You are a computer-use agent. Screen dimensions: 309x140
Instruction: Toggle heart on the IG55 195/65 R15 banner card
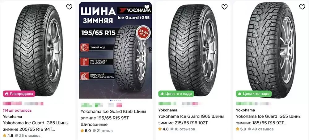coord(147,7)
